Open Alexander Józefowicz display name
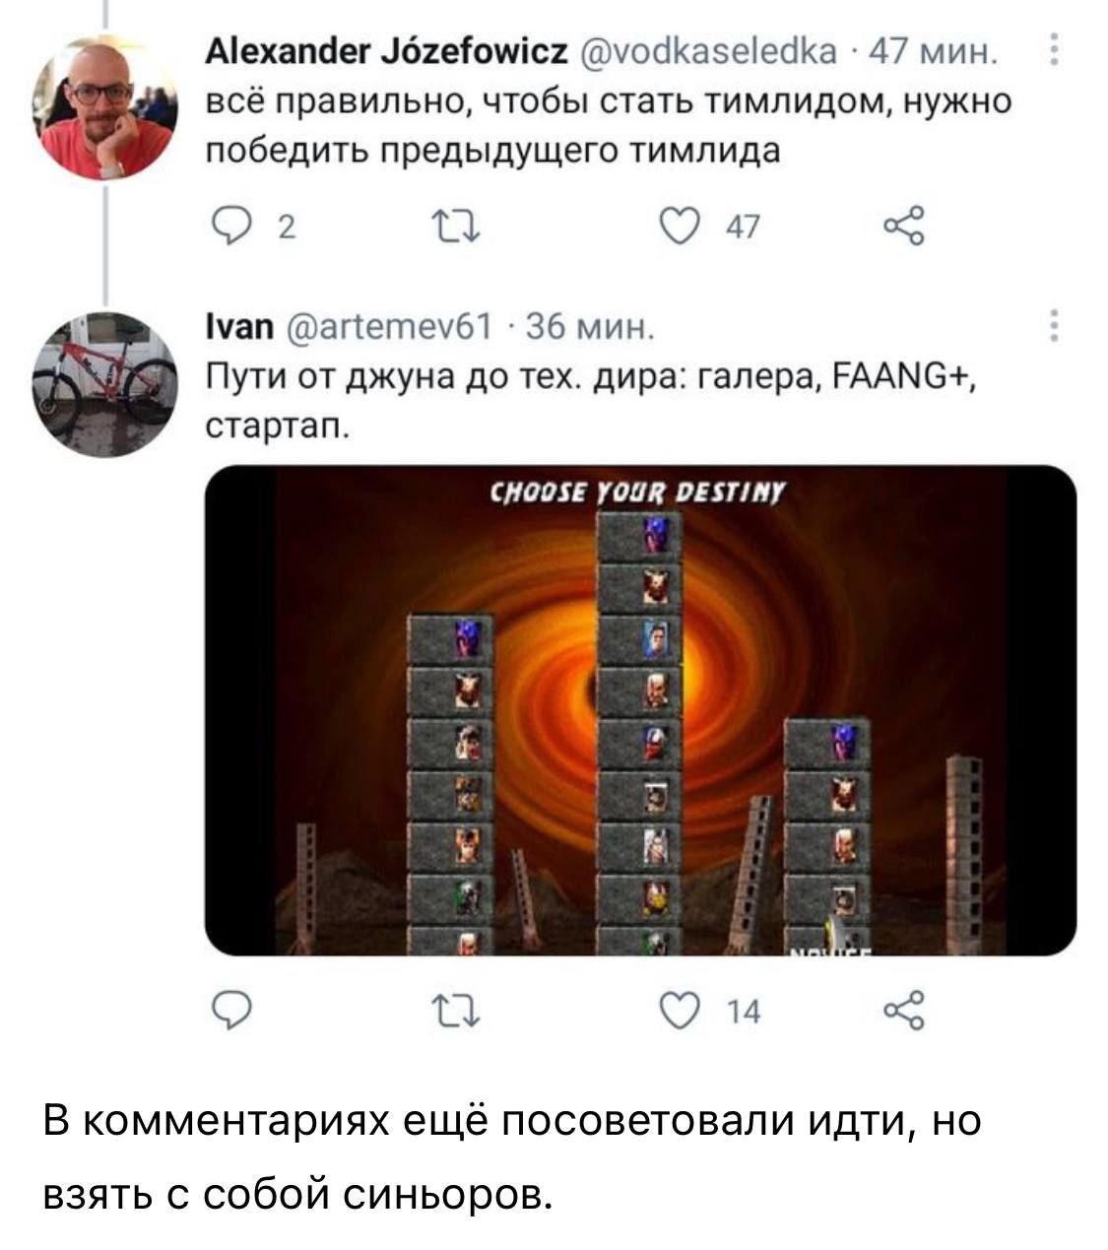This screenshot has height=1250, width=1108. (x=385, y=50)
